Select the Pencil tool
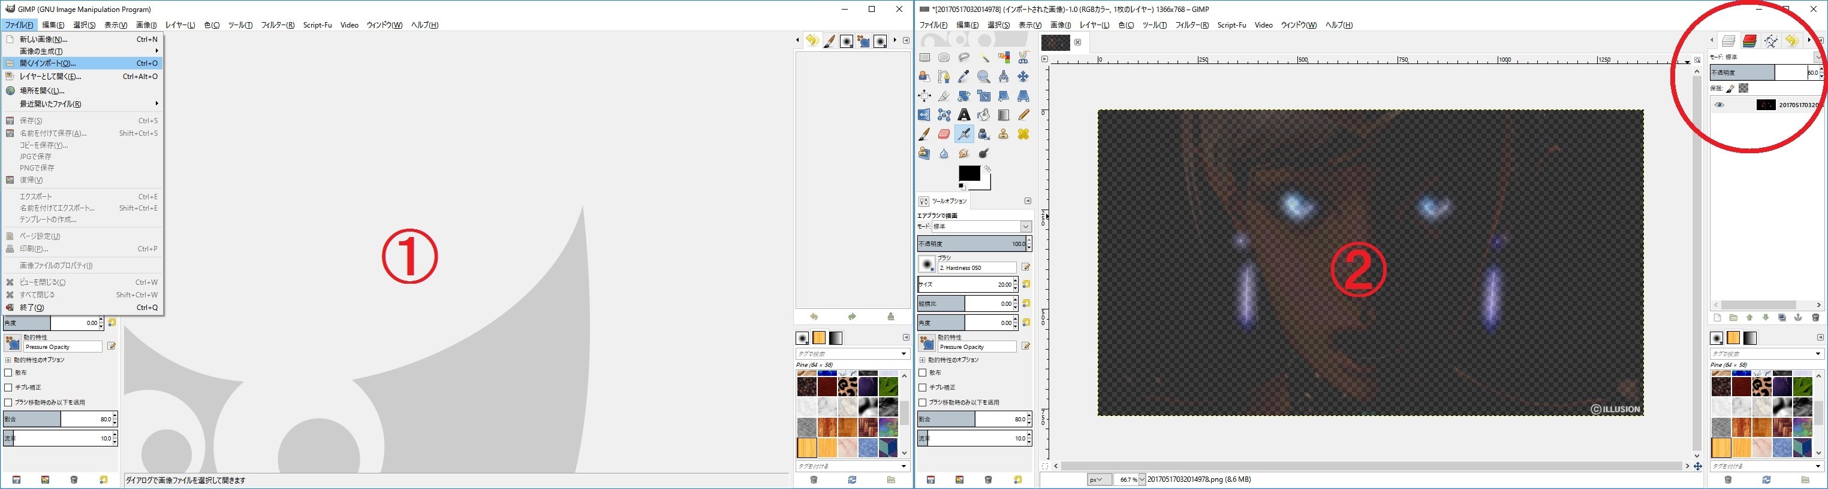 (x=1023, y=115)
